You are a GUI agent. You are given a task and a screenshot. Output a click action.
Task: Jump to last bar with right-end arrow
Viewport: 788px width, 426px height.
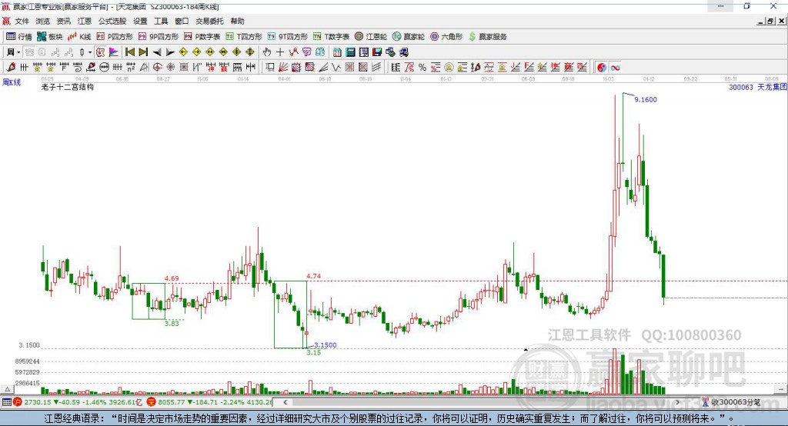143,52
